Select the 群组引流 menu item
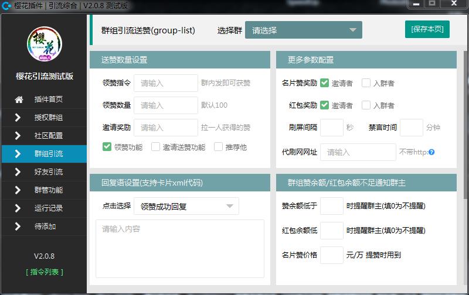The height and width of the screenshot is (295, 469). (x=45, y=154)
